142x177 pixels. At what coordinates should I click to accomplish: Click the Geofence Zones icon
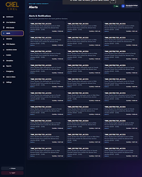coord(4,50)
